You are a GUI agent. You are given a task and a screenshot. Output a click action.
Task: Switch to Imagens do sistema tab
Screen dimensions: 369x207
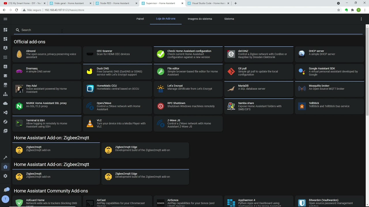pyautogui.click(x=200, y=19)
